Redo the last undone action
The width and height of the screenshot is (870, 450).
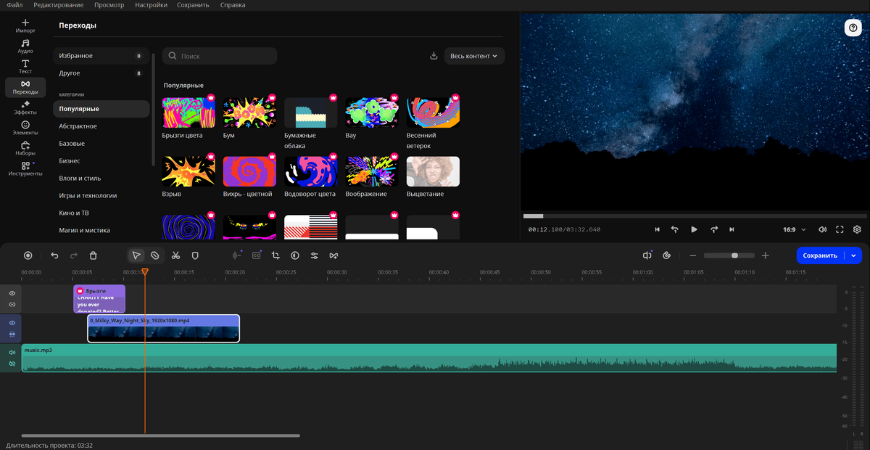click(74, 255)
